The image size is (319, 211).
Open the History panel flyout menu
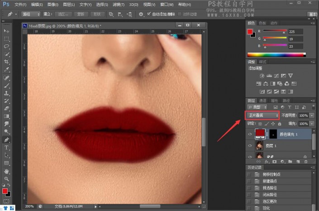(313, 167)
